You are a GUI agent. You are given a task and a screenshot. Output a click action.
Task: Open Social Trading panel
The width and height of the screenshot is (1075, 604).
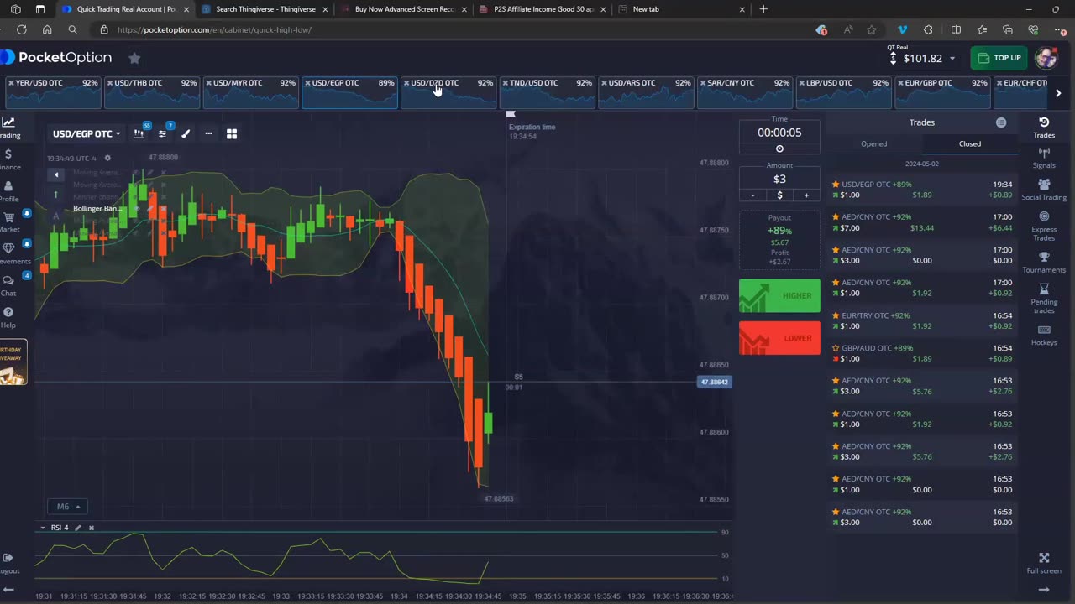pos(1044,190)
